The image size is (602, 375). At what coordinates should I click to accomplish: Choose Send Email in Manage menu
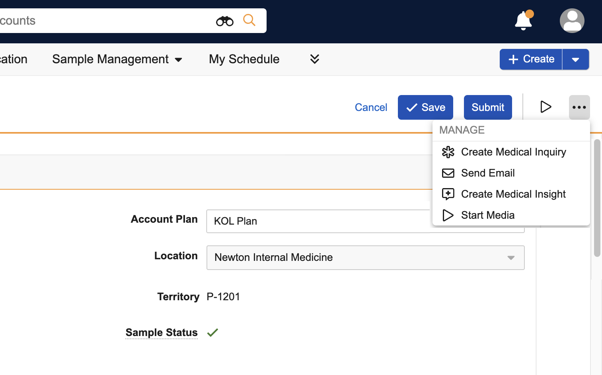click(487, 173)
